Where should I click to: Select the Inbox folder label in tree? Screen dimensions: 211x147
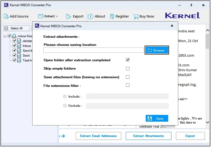click(27, 46)
